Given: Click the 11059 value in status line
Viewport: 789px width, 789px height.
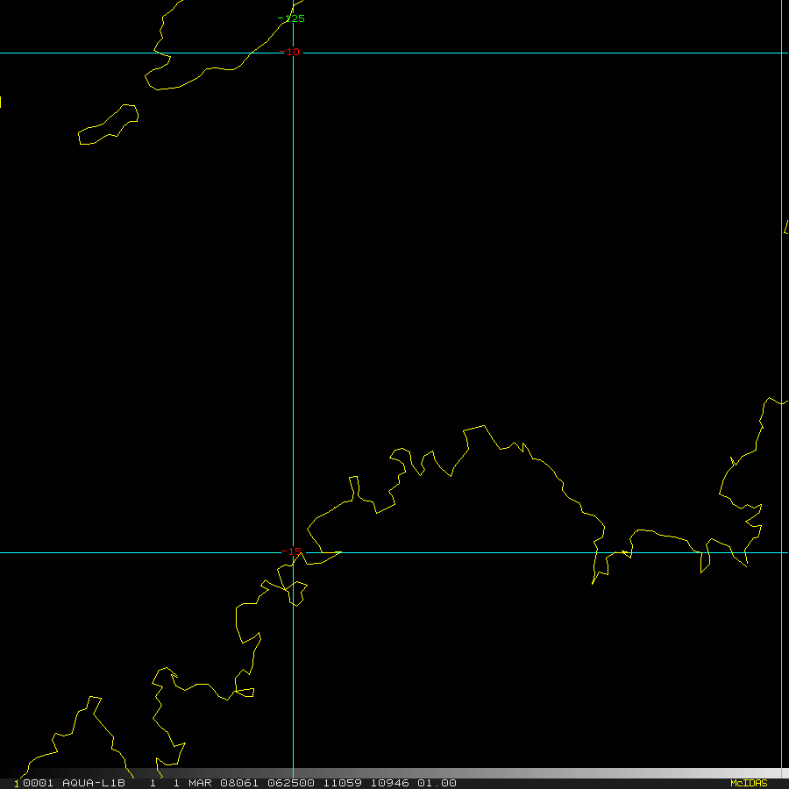Looking at the screenshot, I should point(341,783).
